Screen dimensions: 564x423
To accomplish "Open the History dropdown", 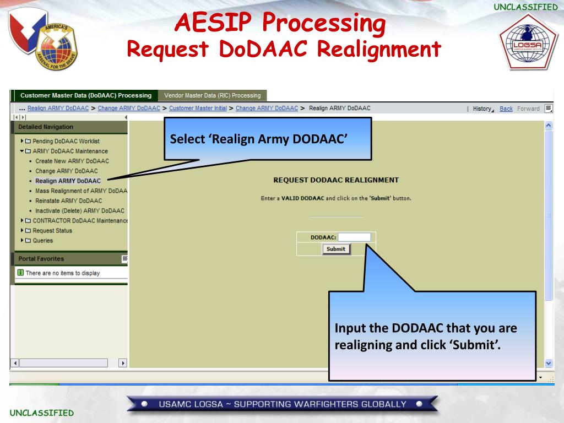I will coord(484,109).
